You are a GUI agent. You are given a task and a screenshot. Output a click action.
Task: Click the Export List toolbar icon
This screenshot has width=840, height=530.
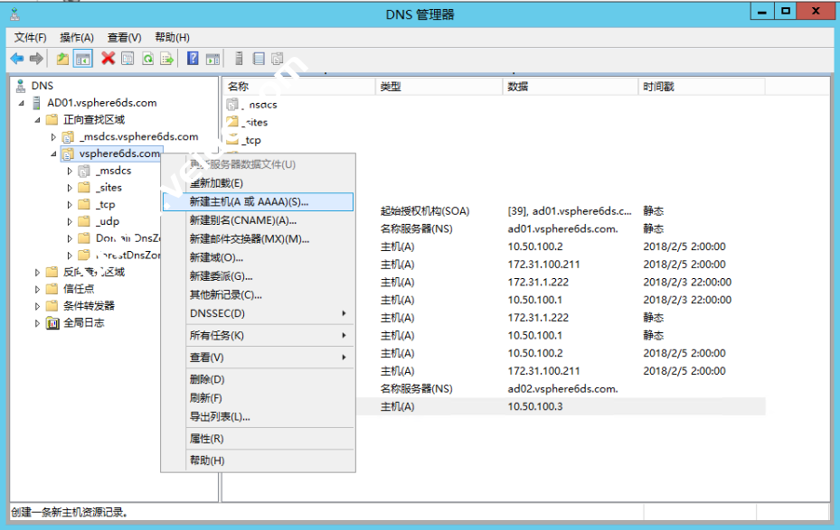167,58
